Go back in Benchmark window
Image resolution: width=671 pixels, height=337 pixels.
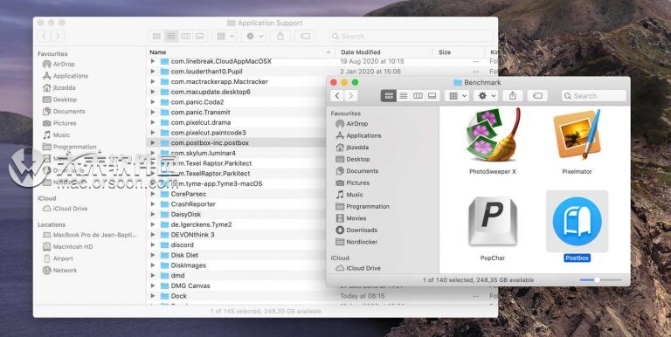click(x=337, y=96)
